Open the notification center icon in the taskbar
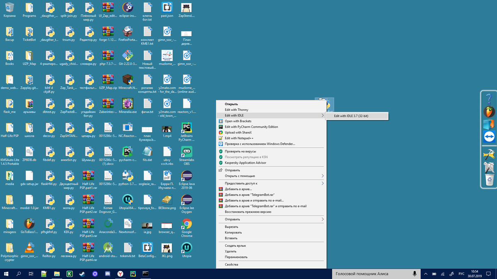 point(489,274)
